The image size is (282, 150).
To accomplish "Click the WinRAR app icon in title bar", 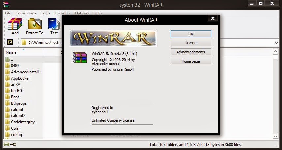I will point(6,5).
